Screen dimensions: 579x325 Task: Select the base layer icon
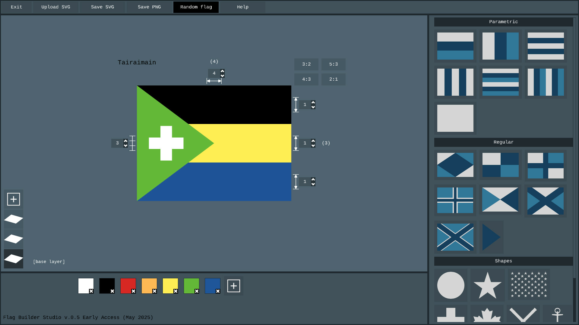pos(14,259)
